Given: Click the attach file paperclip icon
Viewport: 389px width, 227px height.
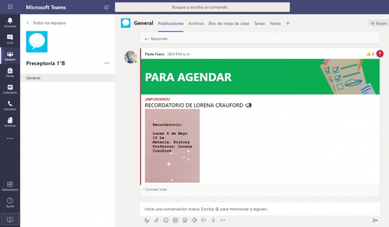Looking at the screenshot, I should pyautogui.click(x=156, y=220).
